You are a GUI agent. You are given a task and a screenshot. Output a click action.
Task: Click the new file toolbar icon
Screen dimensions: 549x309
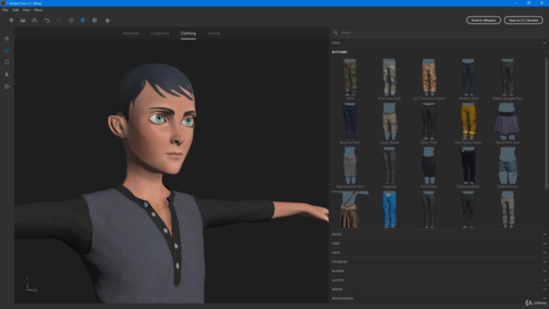pyautogui.click(x=11, y=21)
